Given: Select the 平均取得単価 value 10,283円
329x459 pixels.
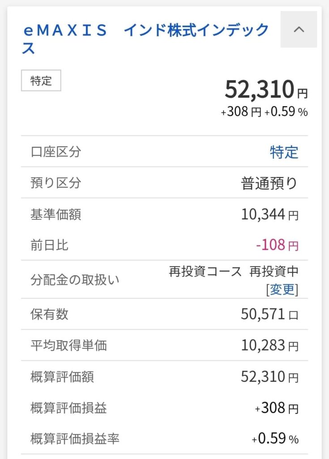Looking at the screenshot, I should tap(269, 345).
